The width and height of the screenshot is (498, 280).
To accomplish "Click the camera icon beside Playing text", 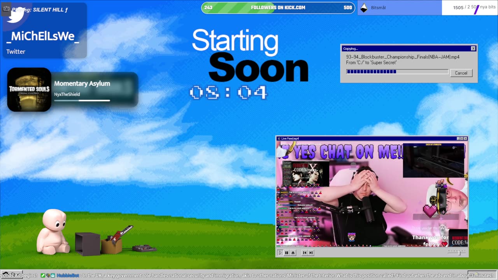I will [x=6, y=9].
